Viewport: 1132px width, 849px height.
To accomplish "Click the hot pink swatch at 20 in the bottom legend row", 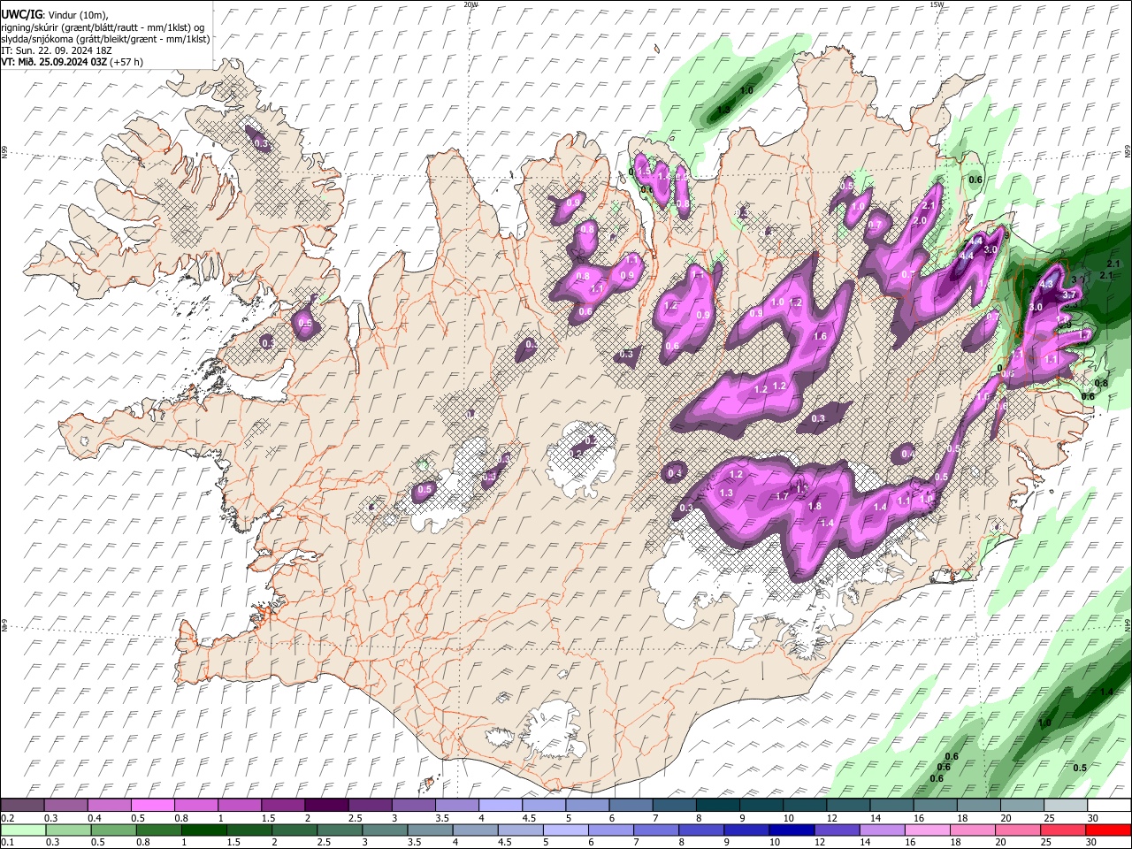I will (1019, 830).
